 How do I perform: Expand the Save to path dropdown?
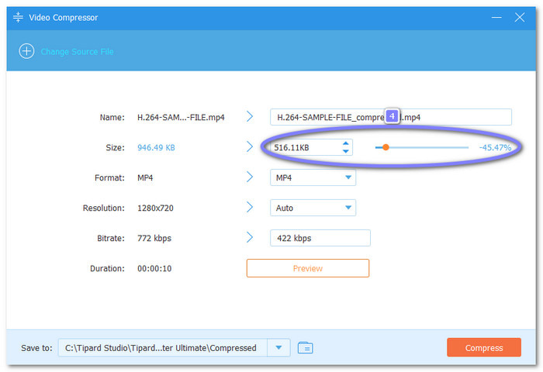pos(278,347)
